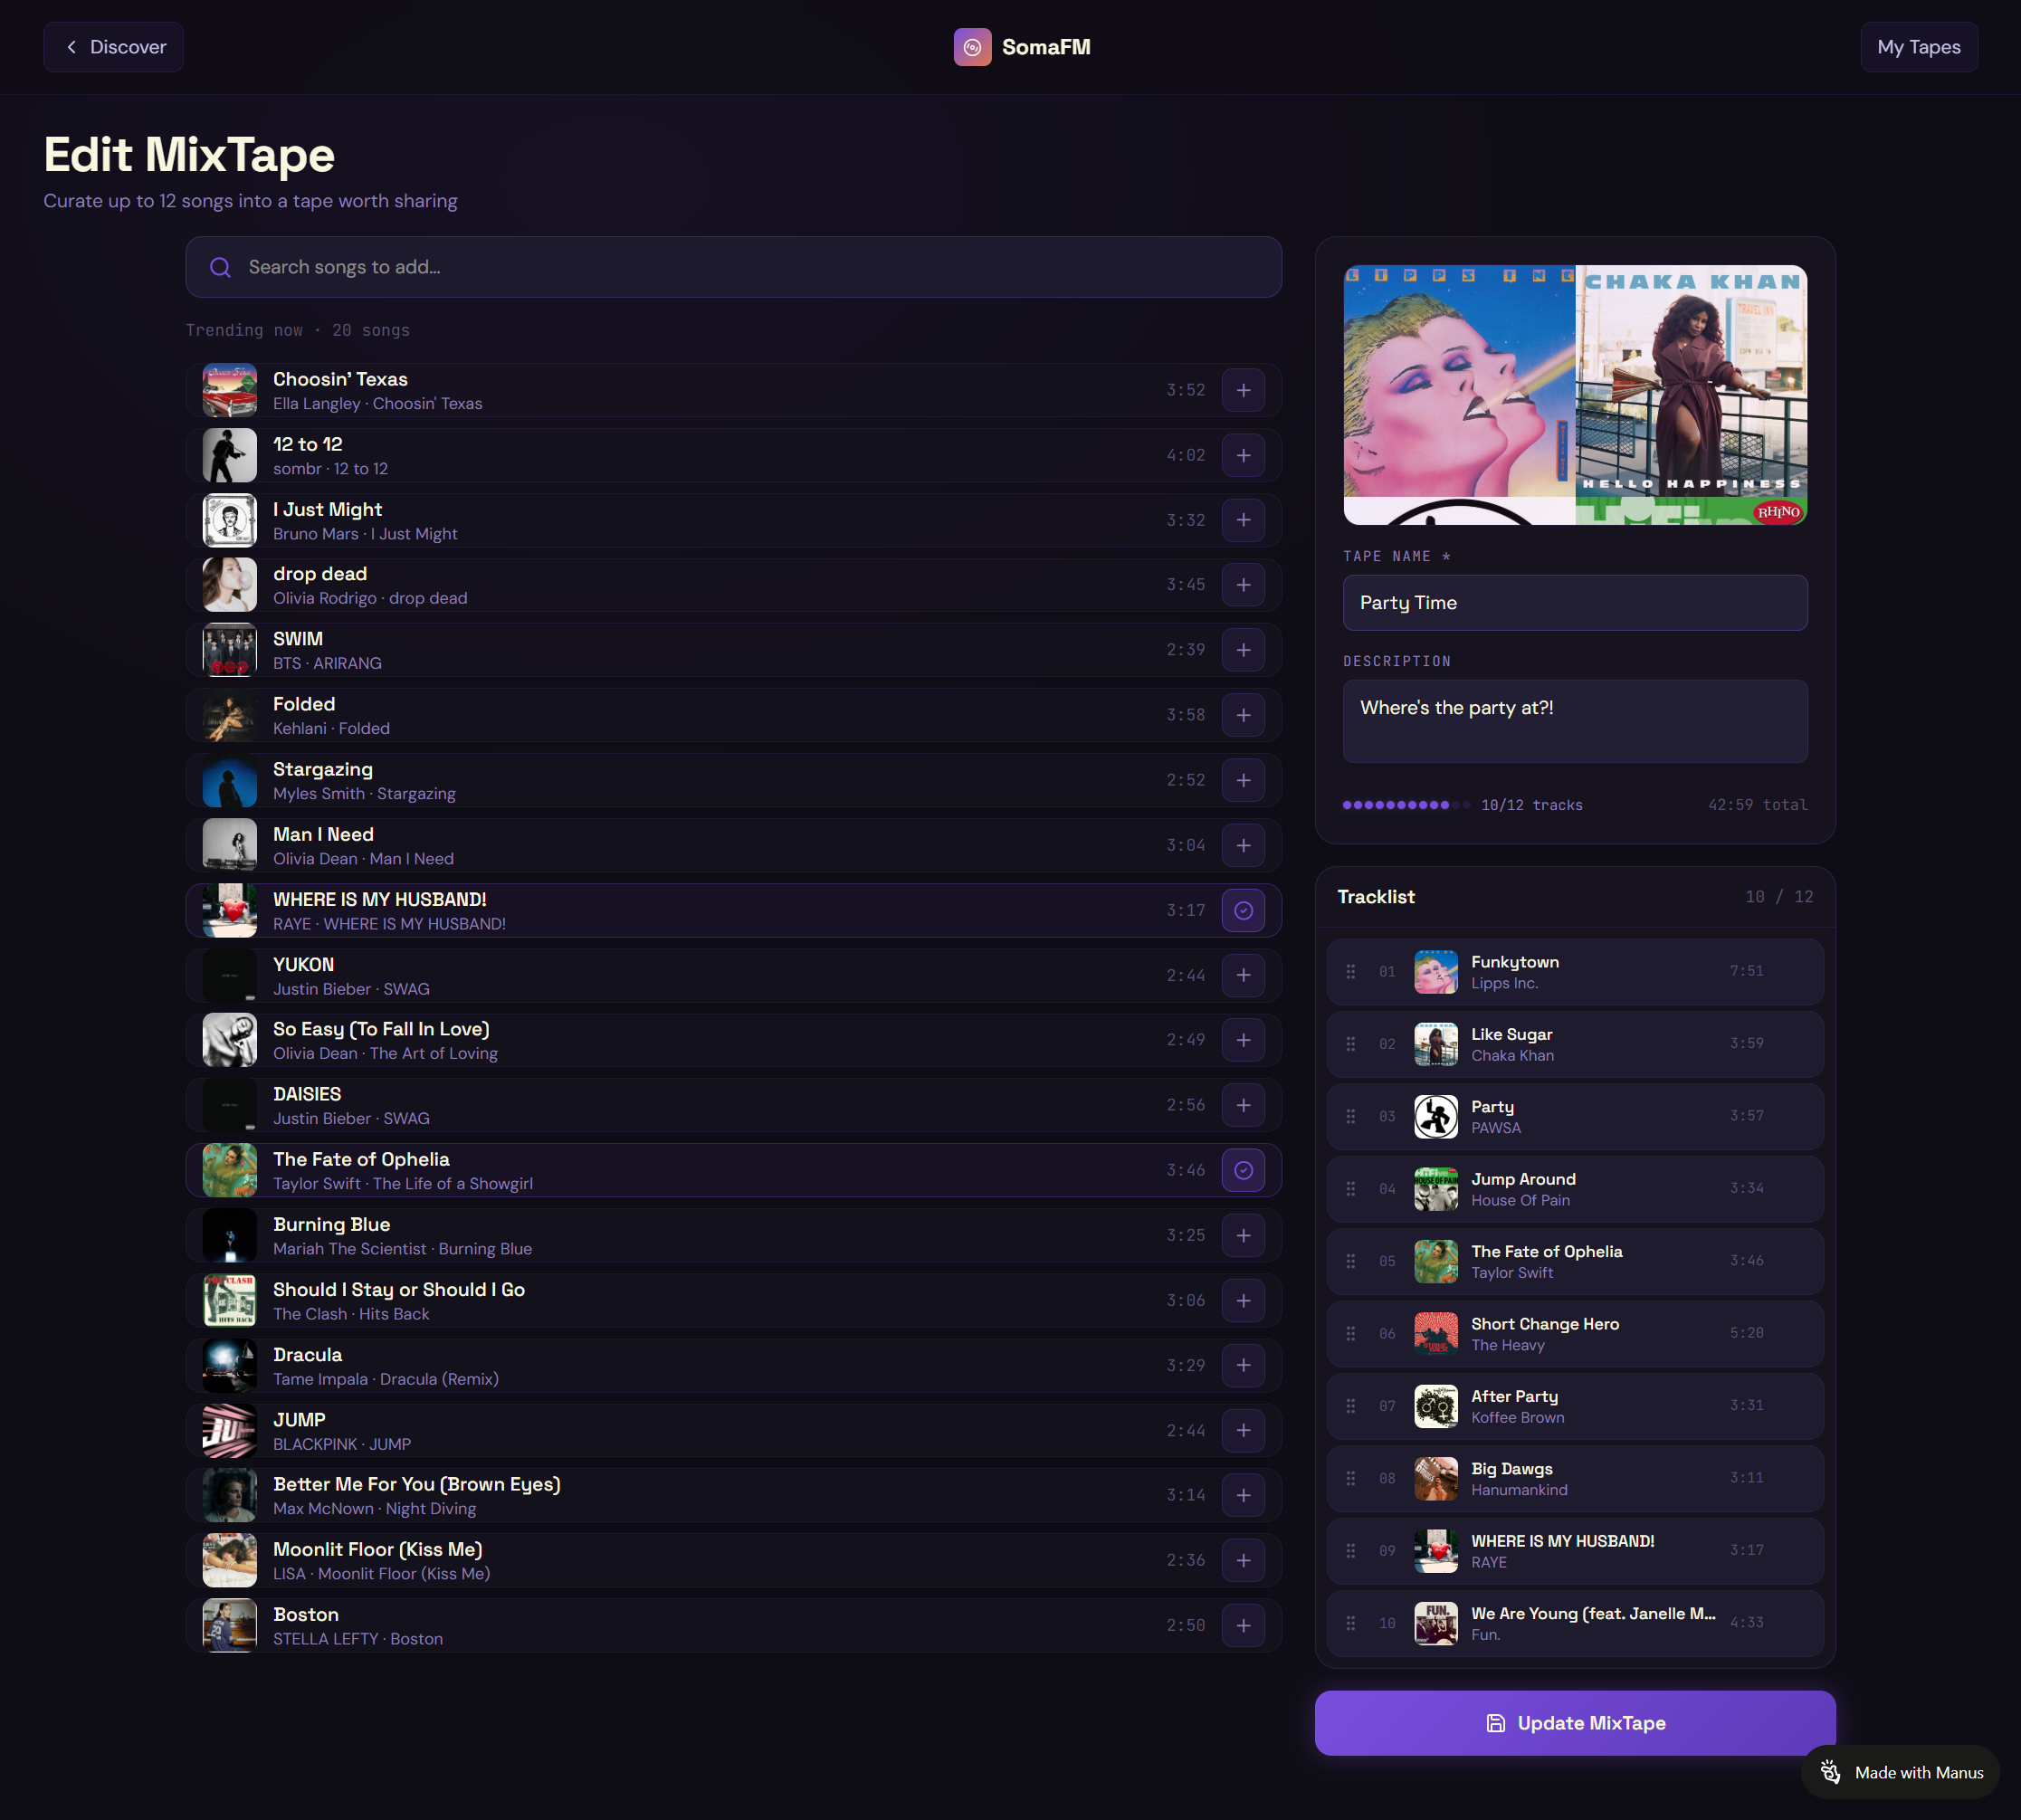
Task: Grab the drag handle for Party by PAWSA
Action: 1351,1117
